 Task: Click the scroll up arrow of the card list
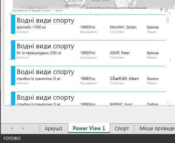[x=168, y=16]
